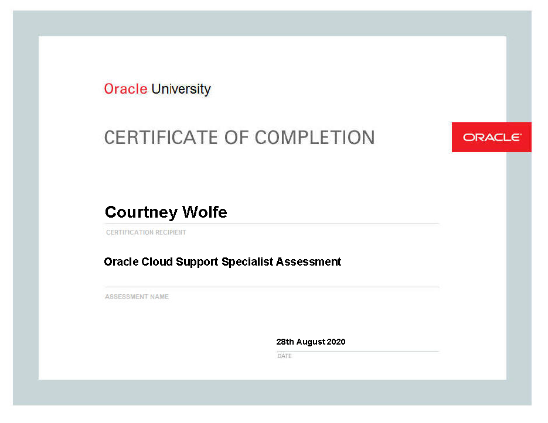This screenshot has width=548, height=423.
Task: Click the 'DATE' label
Action: pos(284,356)
